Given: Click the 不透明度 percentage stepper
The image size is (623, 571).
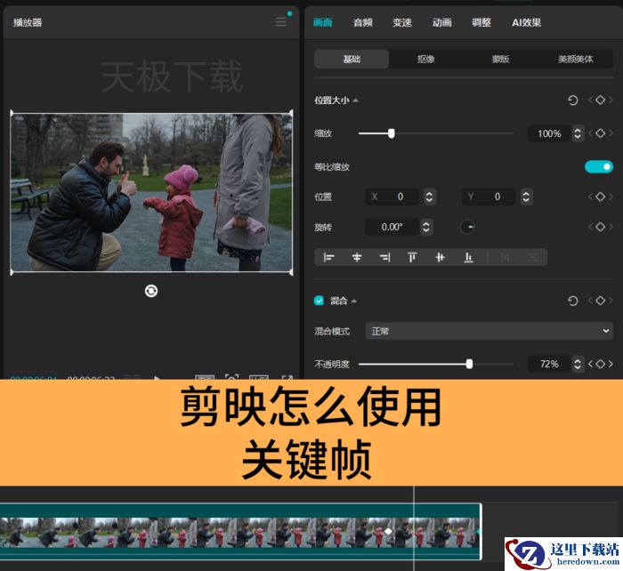Looking at the screenshot, I should [578, 364].
